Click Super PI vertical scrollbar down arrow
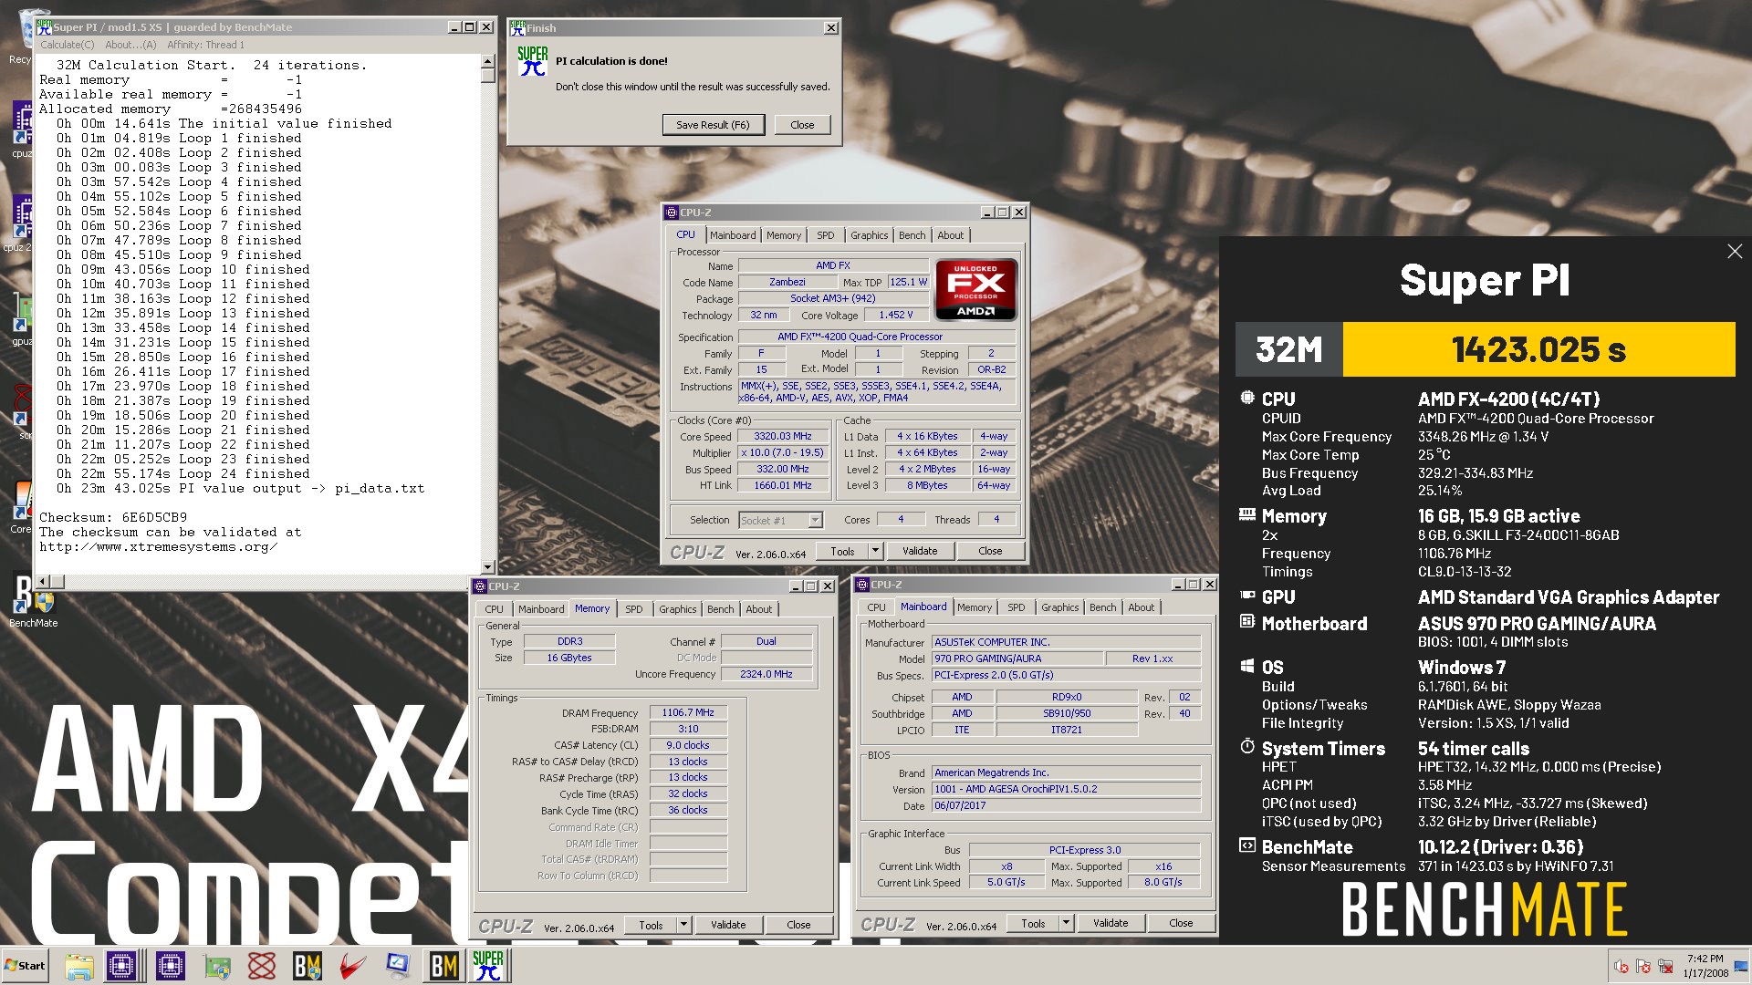1752x985 pixels. click(487, 566)
